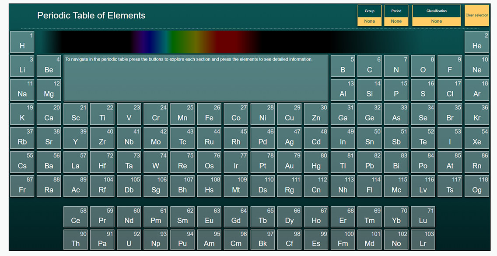Click the Actinium (Ac) element
The image size is (497, 256).
(x=75, y=186)
